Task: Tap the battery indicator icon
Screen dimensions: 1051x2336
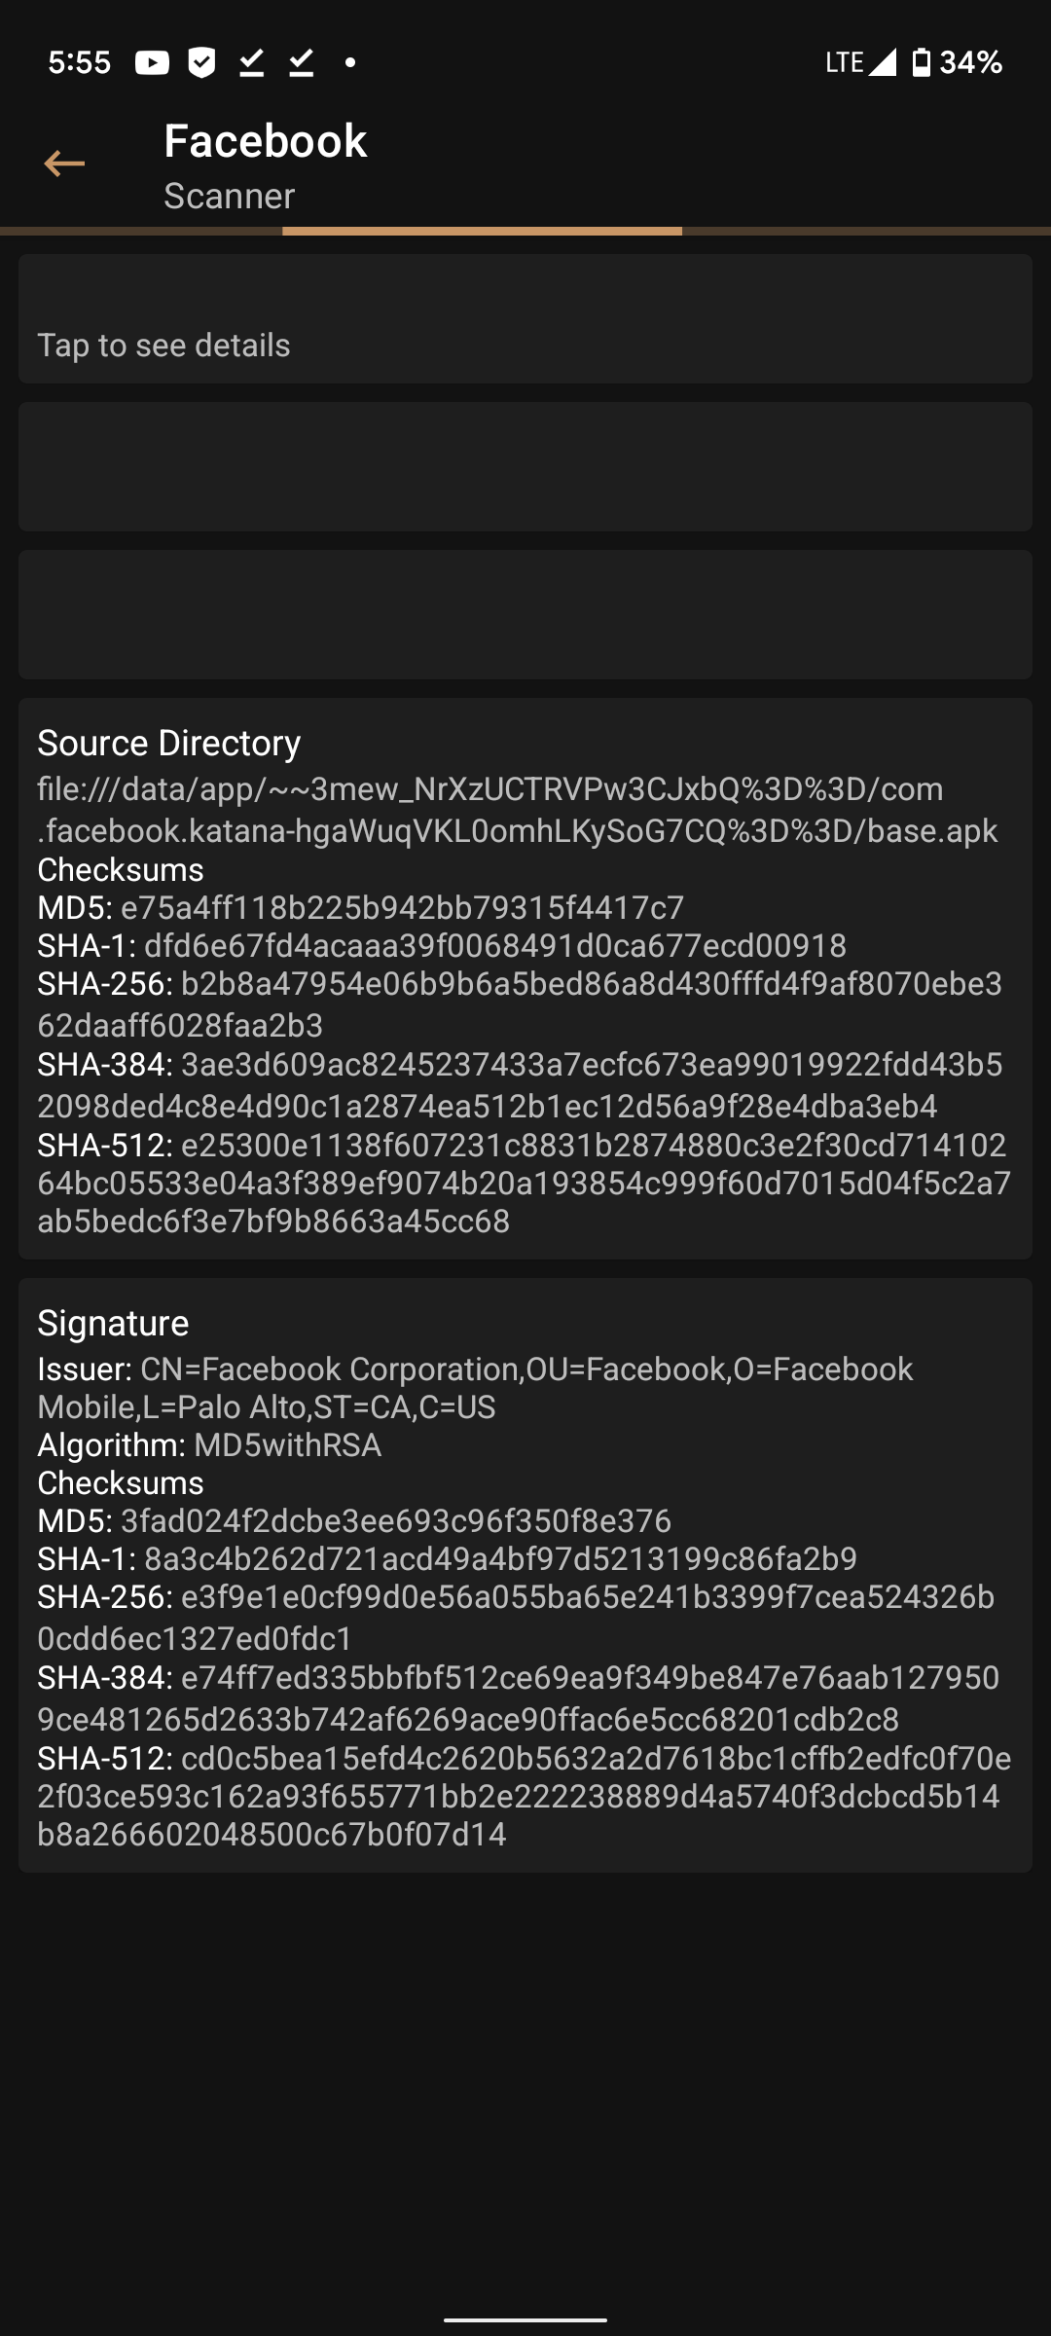Action: pos(919,61)
